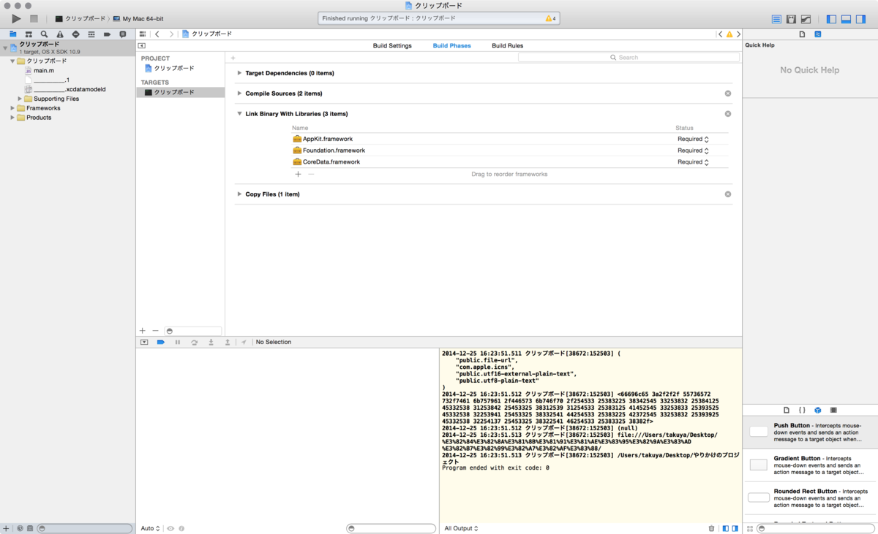Toggle the Debug area visibility button

[x=846, y=18]
